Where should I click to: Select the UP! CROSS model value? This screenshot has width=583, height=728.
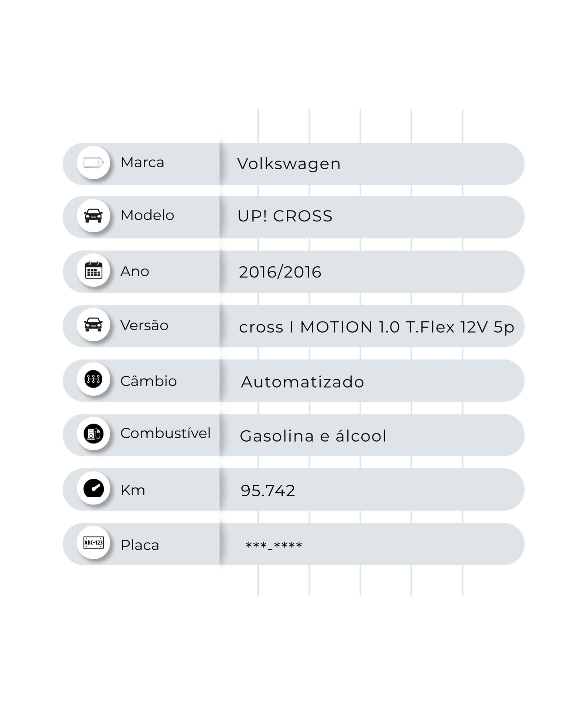click(x=285, y=217)
